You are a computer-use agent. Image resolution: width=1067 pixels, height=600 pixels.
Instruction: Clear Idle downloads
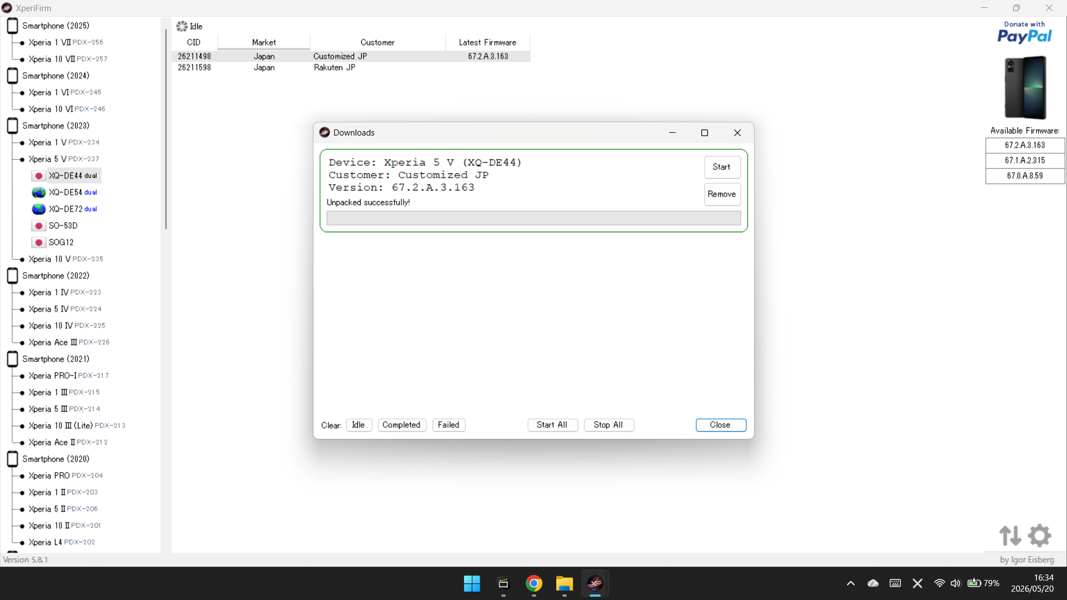click(x=358, y=425)
